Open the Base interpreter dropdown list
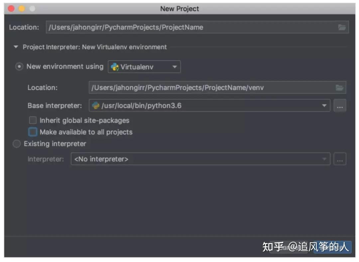Screen dimensions: 359x262 tap(324, 106)
